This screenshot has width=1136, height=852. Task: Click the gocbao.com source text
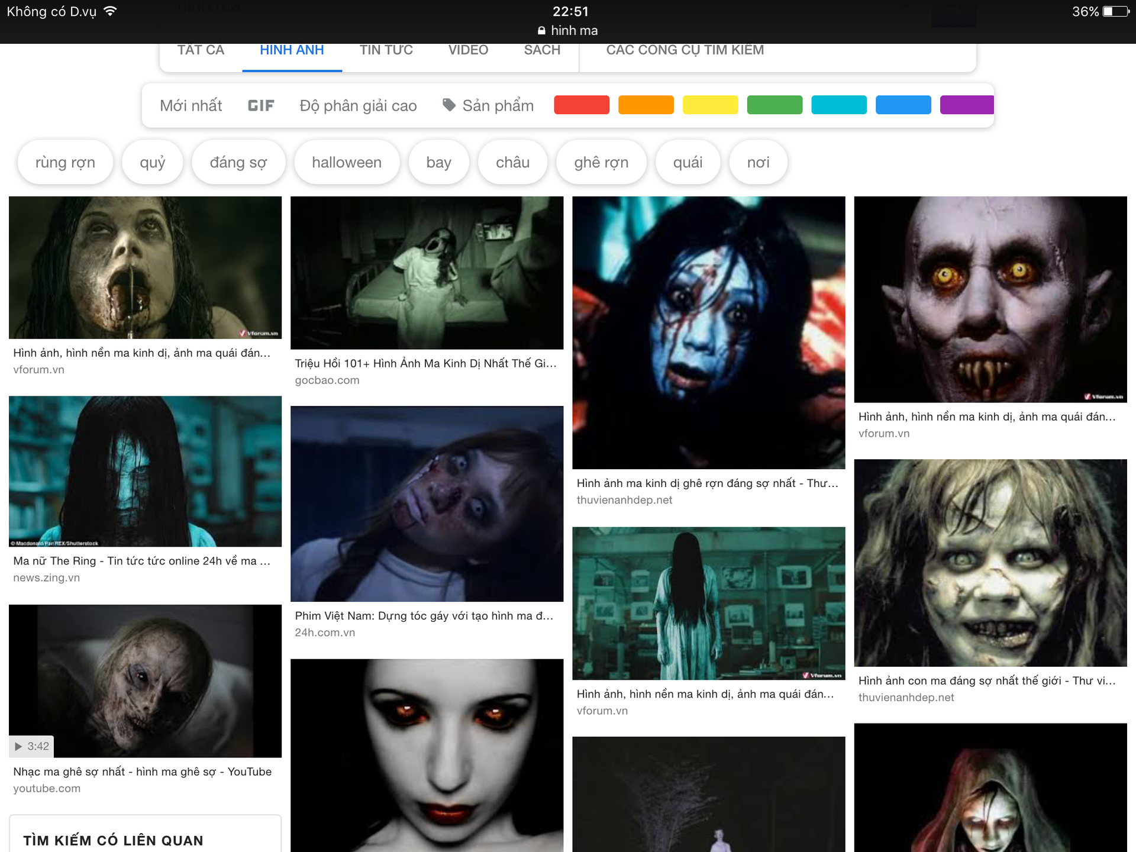[x=327, y=380]
